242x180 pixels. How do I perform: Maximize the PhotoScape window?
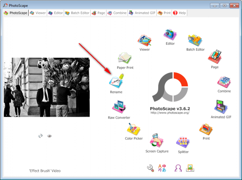click(x=225, y=6)
